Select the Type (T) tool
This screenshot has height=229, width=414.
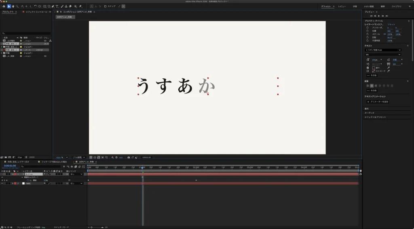[x=57, y=6]
